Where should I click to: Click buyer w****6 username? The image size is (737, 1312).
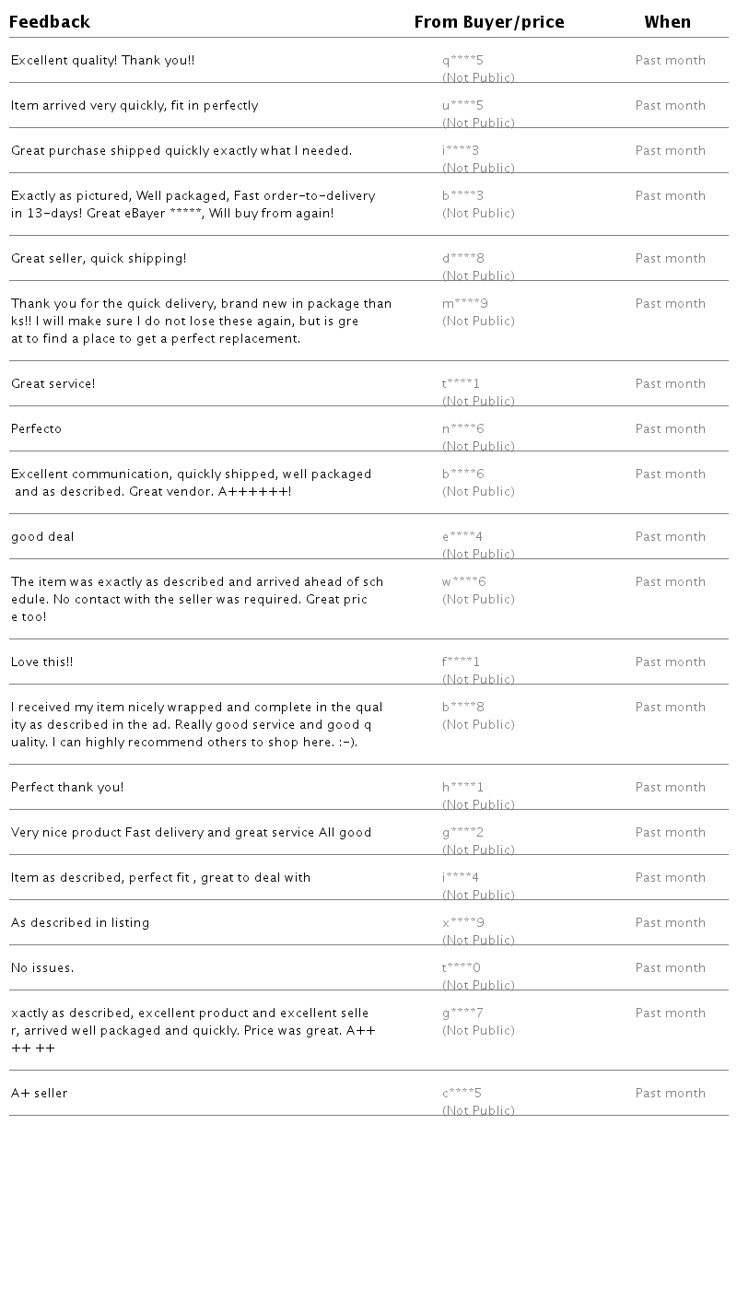coord(463,582)
